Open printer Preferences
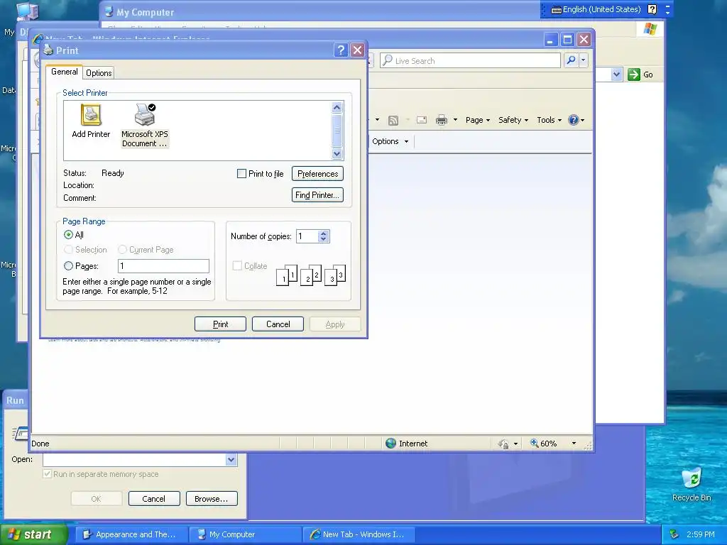Viewport: 727px width, 545px height. tap(317, 174)
